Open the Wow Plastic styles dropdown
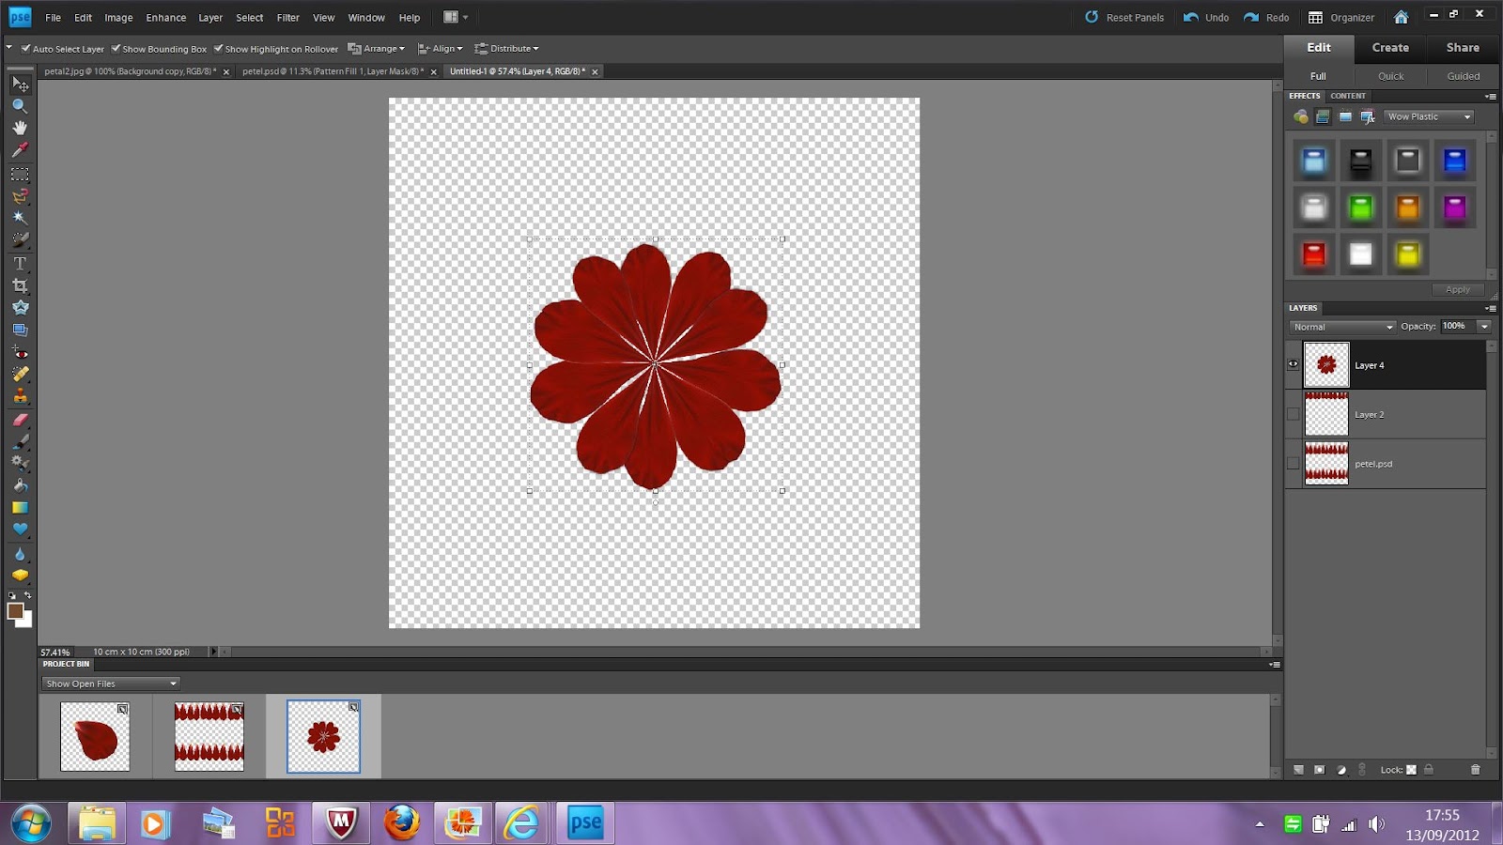 tap(1428, 116)
